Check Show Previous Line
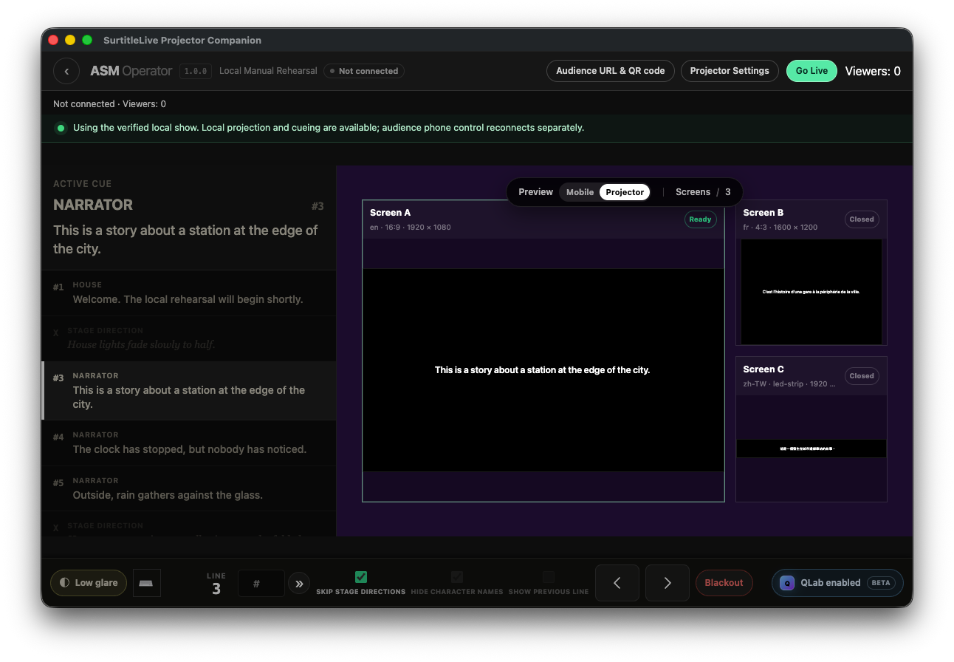The width and height of the screenshot is (954, 662). click(549, 577)
